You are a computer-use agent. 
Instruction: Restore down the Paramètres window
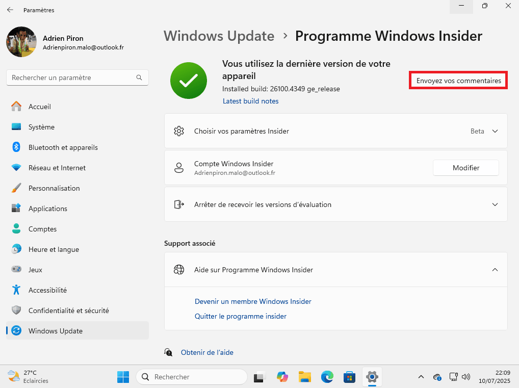click(484, 6)
